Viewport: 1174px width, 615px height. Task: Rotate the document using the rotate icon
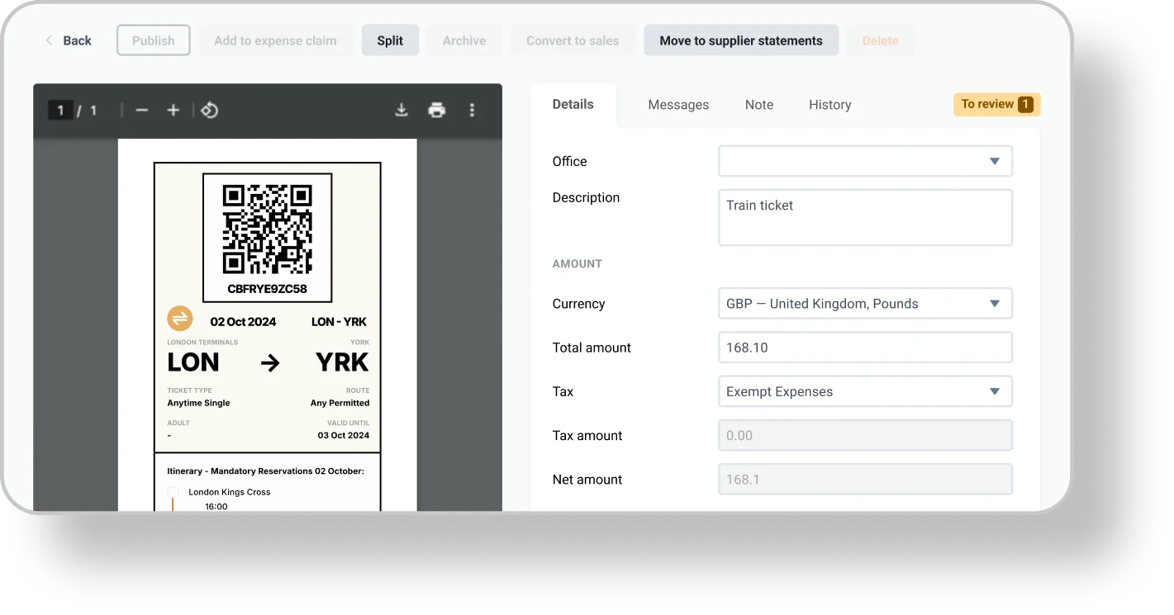coord(210,111)
